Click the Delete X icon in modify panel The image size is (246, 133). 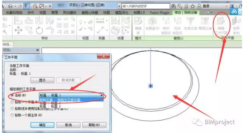pyautogui.click(x=72, y=32)
